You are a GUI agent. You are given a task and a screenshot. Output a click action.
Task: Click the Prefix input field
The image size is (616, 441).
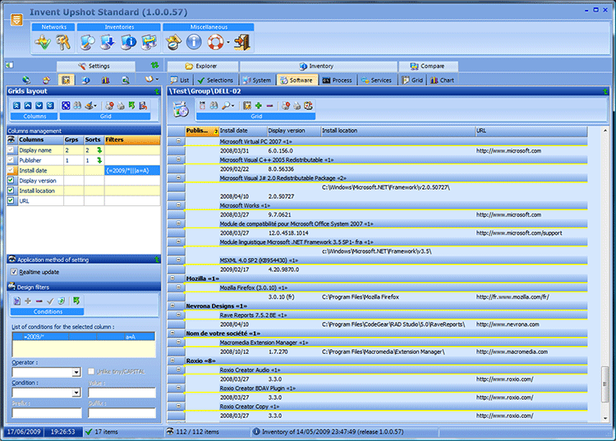(47, 413)
